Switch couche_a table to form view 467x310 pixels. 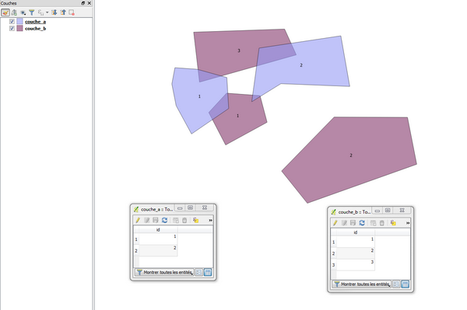pos(198,272)
